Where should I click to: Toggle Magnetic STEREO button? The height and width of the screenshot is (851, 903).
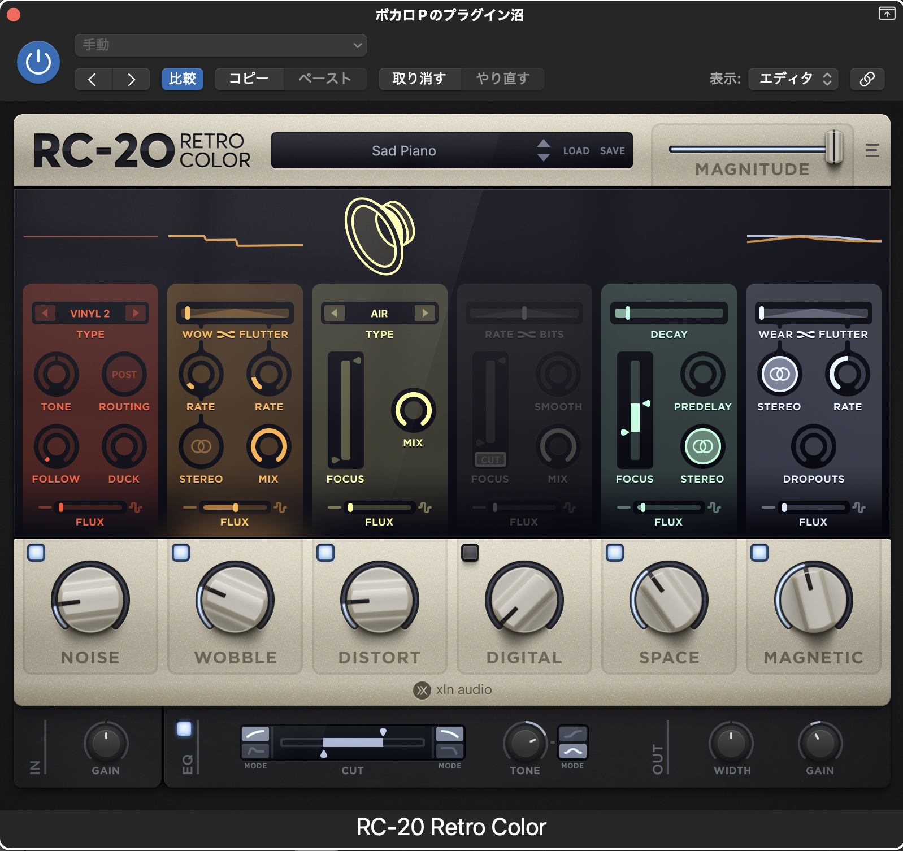(x=779, y=374)
